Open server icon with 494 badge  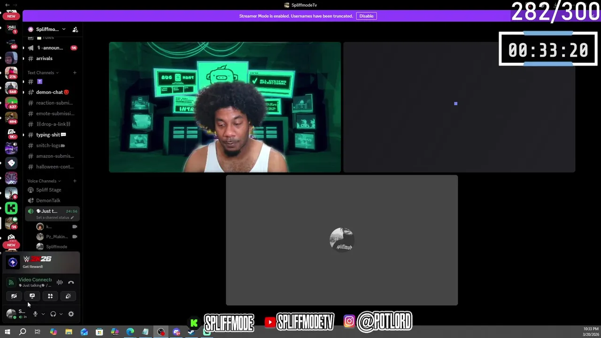click(11, 118)
